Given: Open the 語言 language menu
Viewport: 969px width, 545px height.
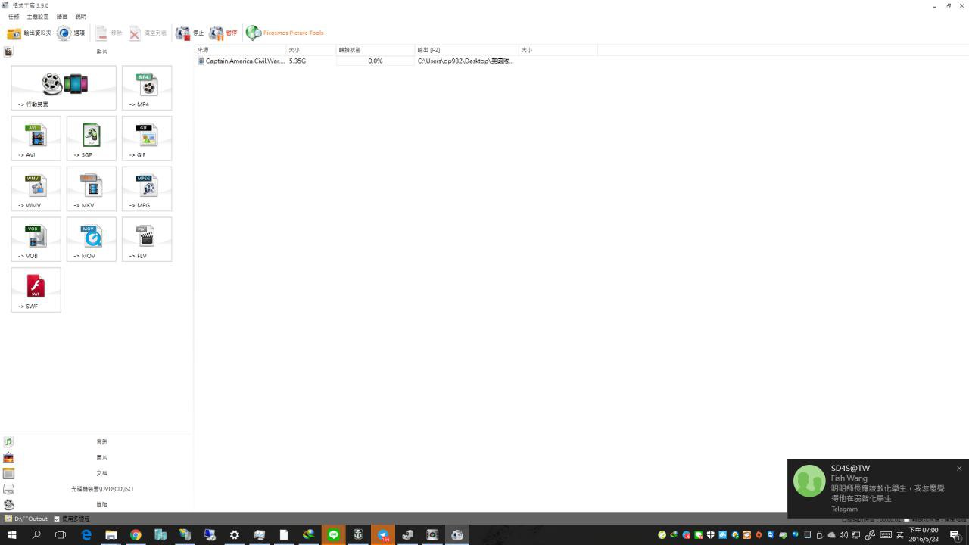Looking at the screenshot, I should coord(62,17).
